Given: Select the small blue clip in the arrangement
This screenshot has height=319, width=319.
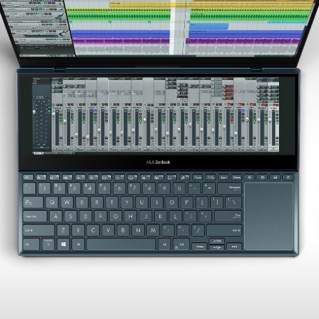Looking at the screenshot, I should pyautogui.click(x=209, y=26).
